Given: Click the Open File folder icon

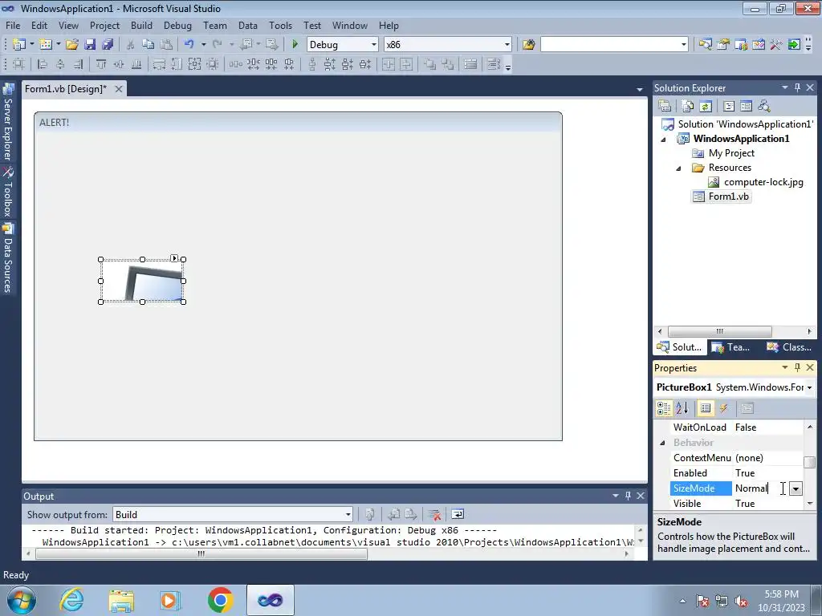Looking at the screenshot, I should click(71, 45).
